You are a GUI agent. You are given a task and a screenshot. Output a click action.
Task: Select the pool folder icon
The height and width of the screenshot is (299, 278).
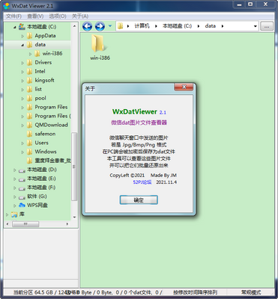tap(29, 98)
